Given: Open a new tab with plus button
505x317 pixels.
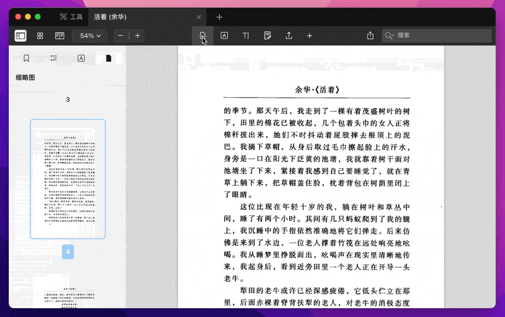Looking at the screenshot, I should coord(219,17).
